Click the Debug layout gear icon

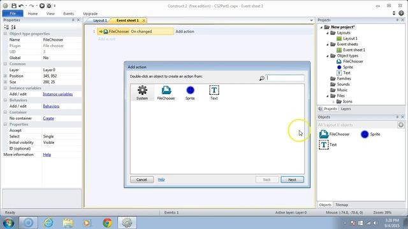coord(49,6)
